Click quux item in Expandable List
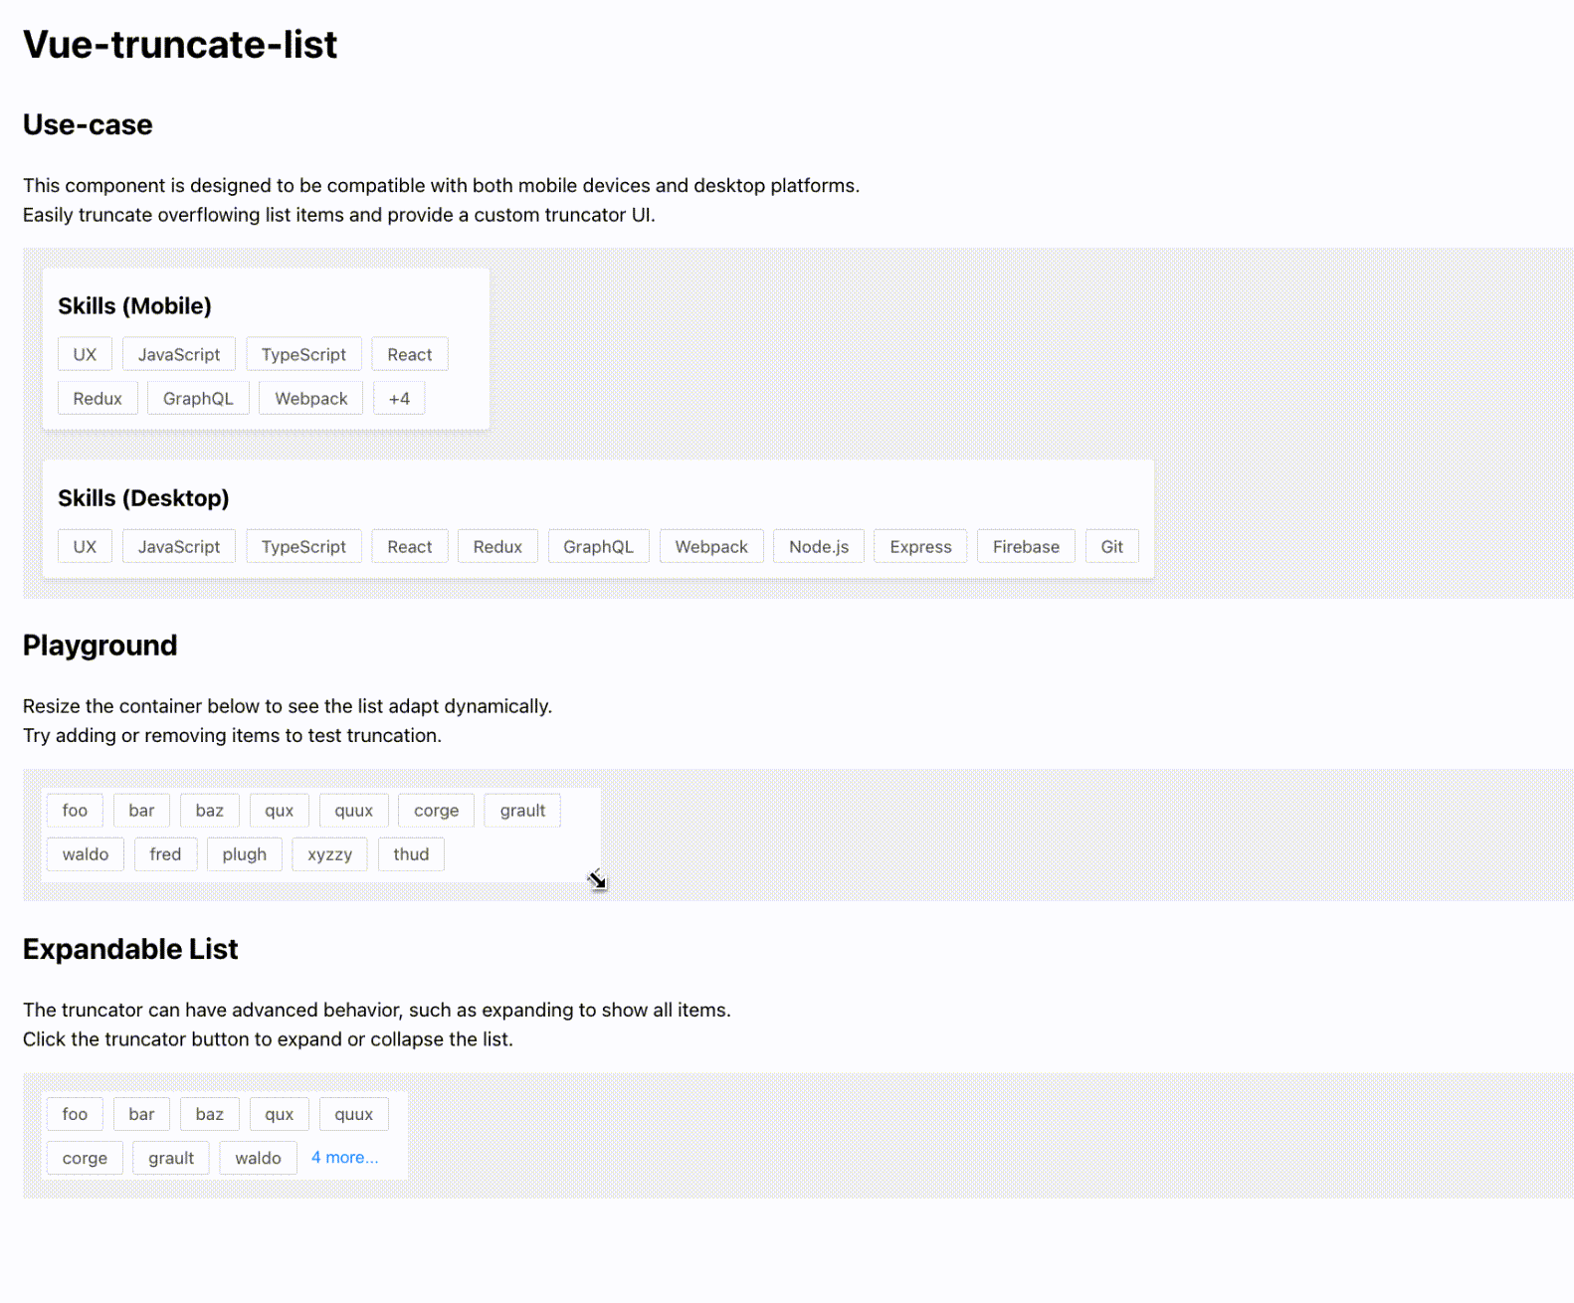1574x1303 pixels. click(x=354, y=1114)
